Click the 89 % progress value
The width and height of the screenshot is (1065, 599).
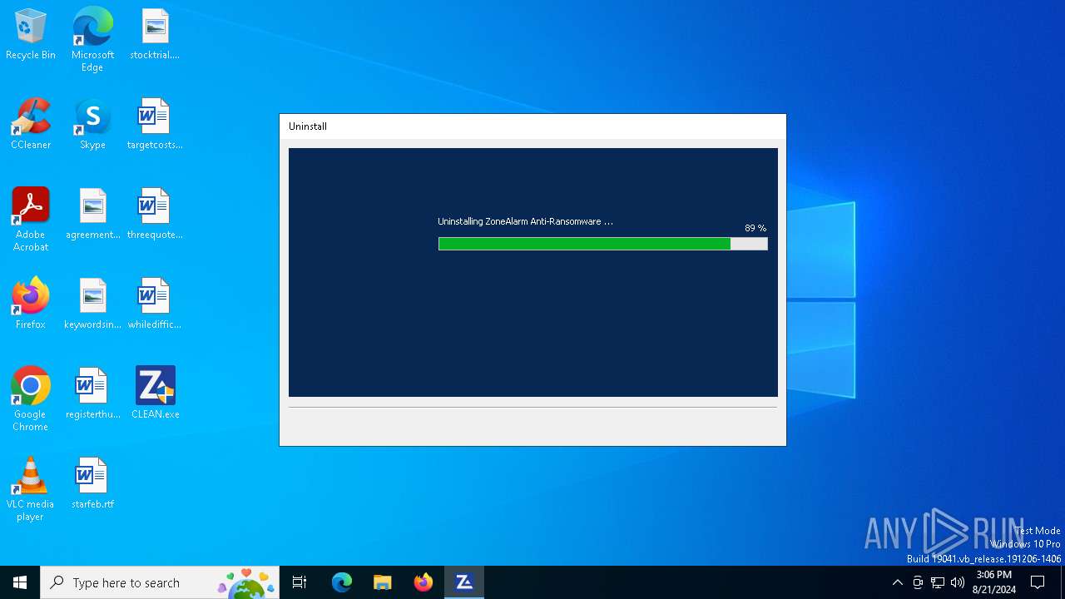(x=755, y=228)
